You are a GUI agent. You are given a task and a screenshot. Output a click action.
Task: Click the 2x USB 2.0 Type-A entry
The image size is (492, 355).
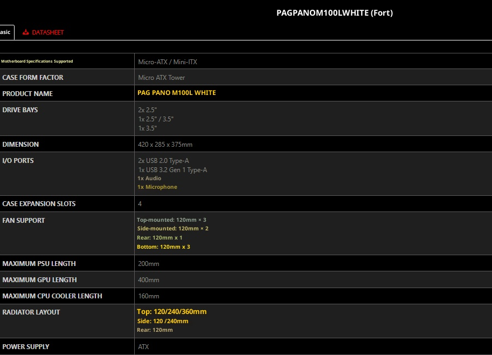pos(163,161)
